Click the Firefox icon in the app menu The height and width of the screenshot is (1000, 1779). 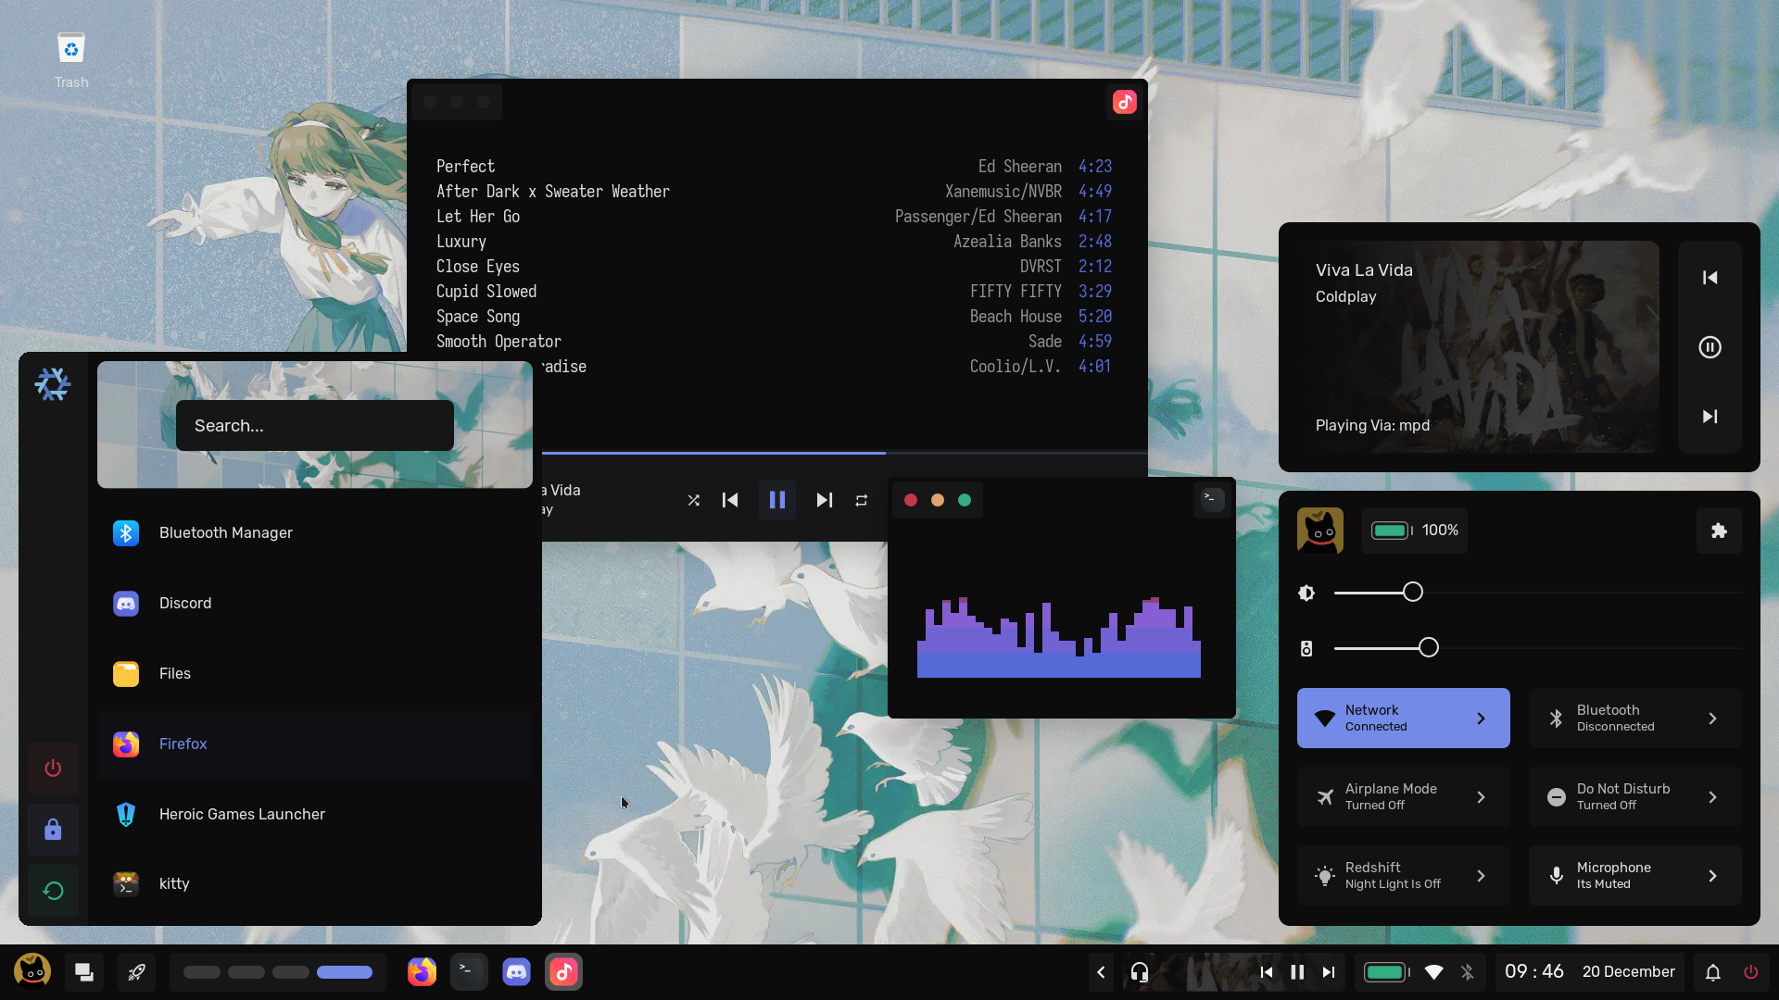[125, 744]
